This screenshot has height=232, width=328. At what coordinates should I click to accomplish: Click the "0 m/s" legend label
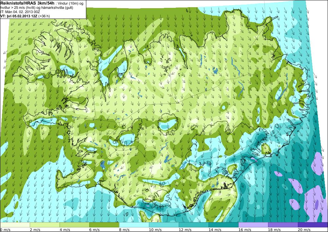pyautogui.click(x=6, y=230)
